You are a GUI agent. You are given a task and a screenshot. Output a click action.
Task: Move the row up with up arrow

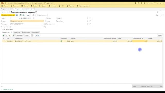tap(36, 35)
